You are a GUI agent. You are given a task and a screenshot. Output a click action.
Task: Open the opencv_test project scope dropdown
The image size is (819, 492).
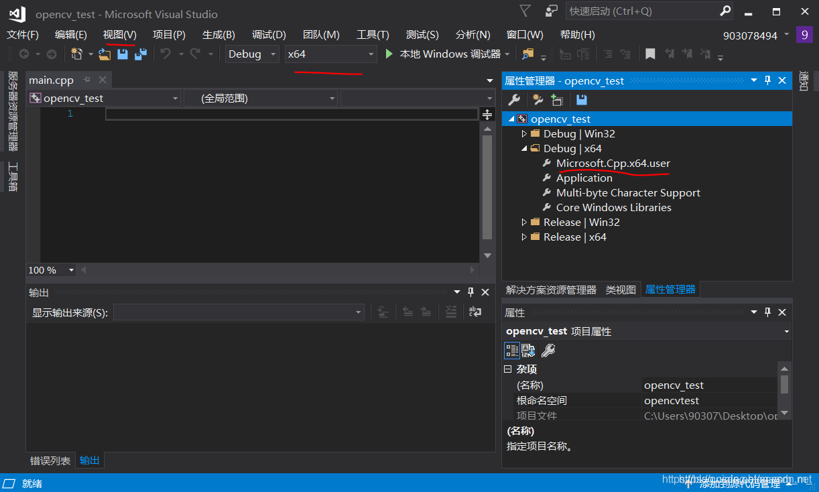click(104, 99)
